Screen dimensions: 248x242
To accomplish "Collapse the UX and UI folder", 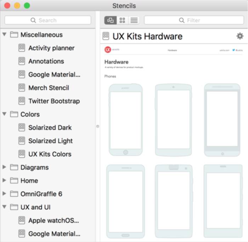I will pos(4,207).
